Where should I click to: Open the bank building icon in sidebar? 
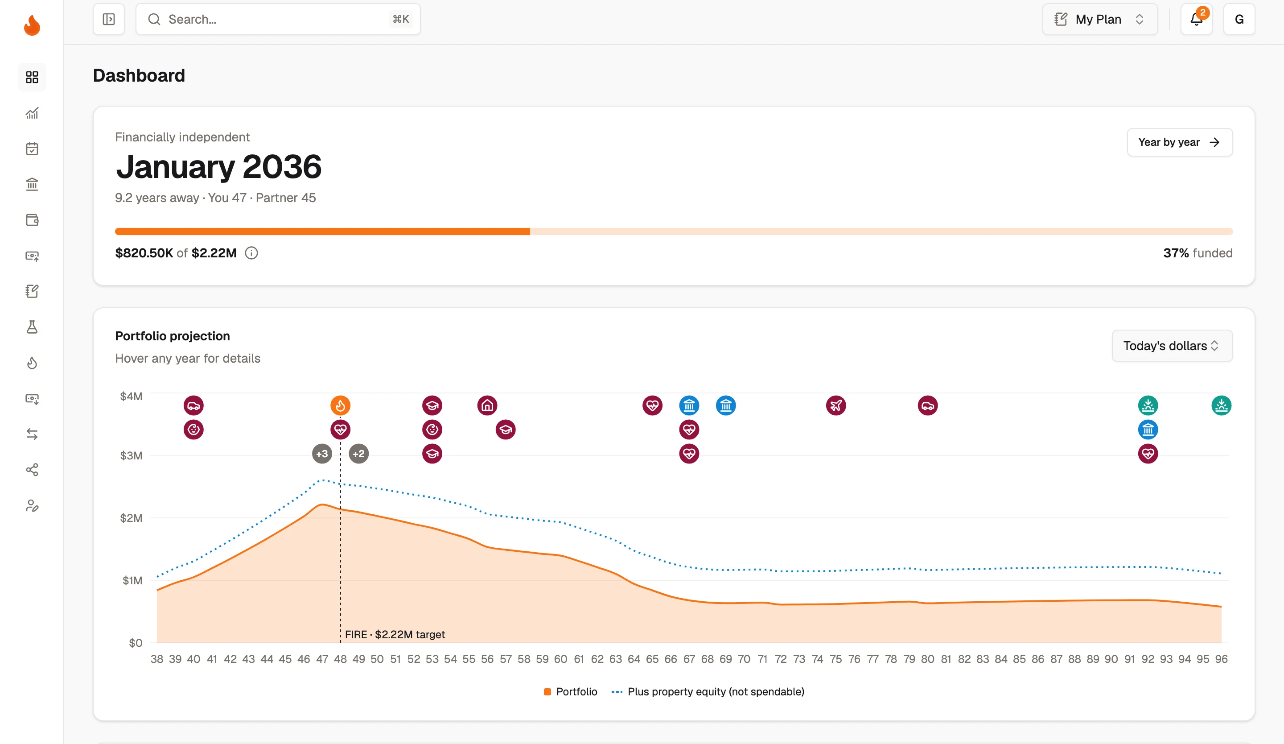pos(32,184)
